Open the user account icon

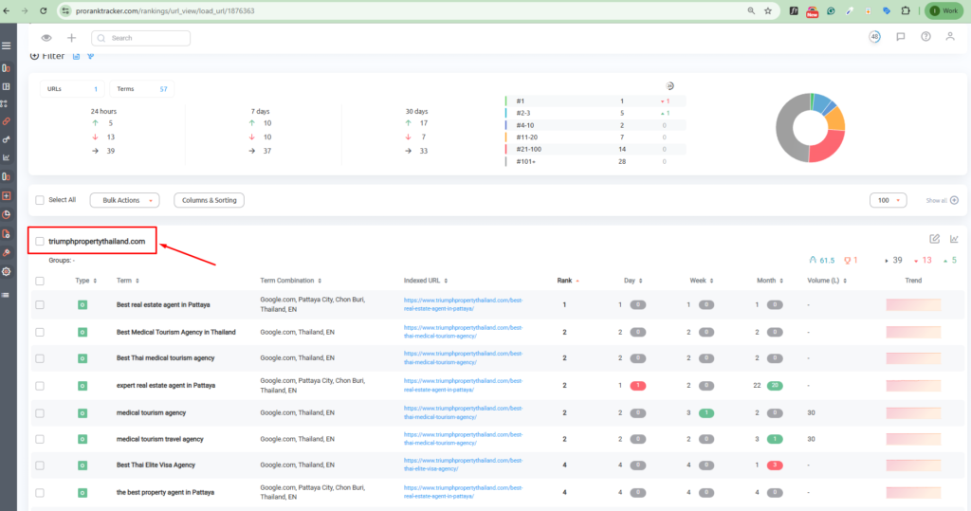[950, 37]
